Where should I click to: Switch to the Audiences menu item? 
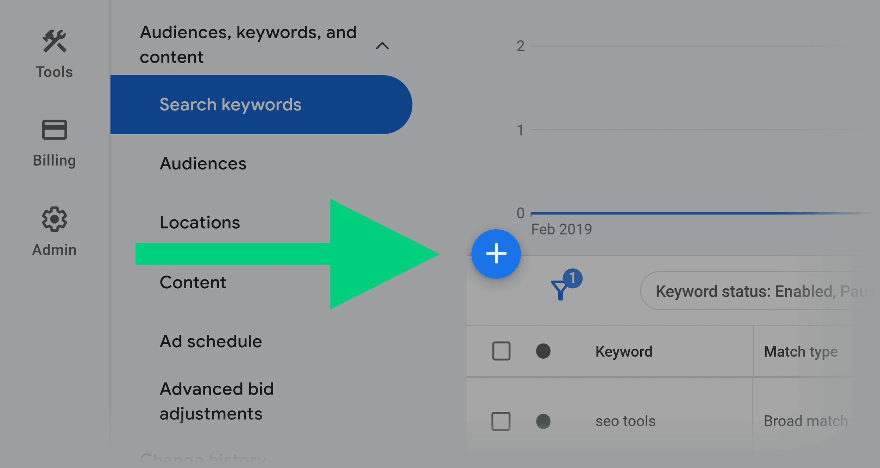point(203,163)
